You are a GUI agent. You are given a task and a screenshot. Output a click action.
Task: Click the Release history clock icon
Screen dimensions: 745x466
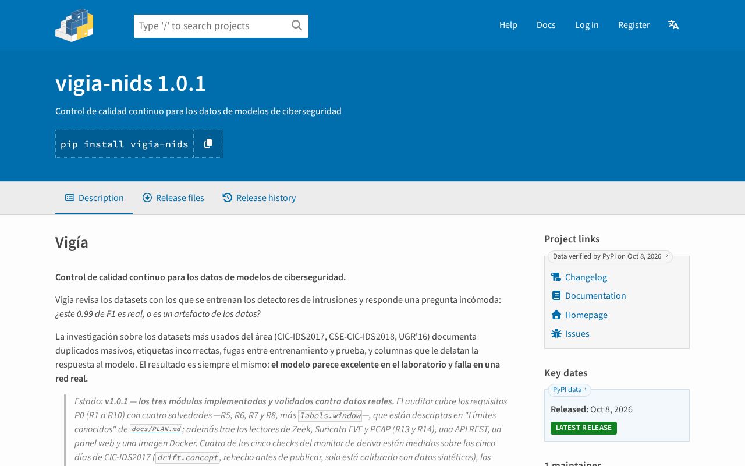pyautogui.click(x=228, y=198)
